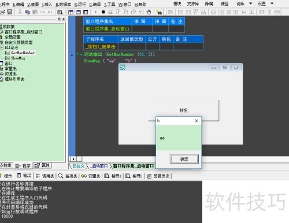Click 静编 in top right bar

point(209,3)
